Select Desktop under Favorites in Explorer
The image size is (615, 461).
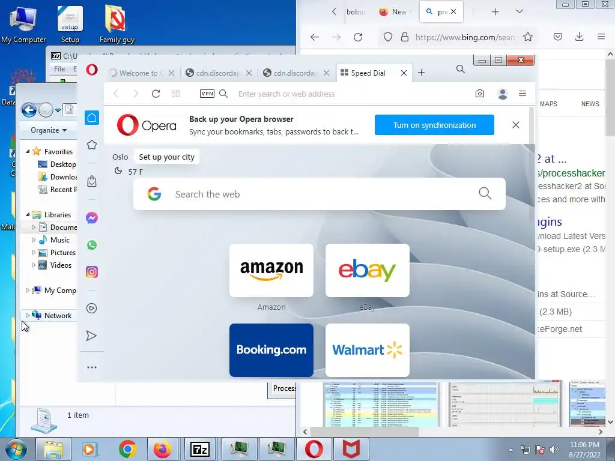[57, 164]
